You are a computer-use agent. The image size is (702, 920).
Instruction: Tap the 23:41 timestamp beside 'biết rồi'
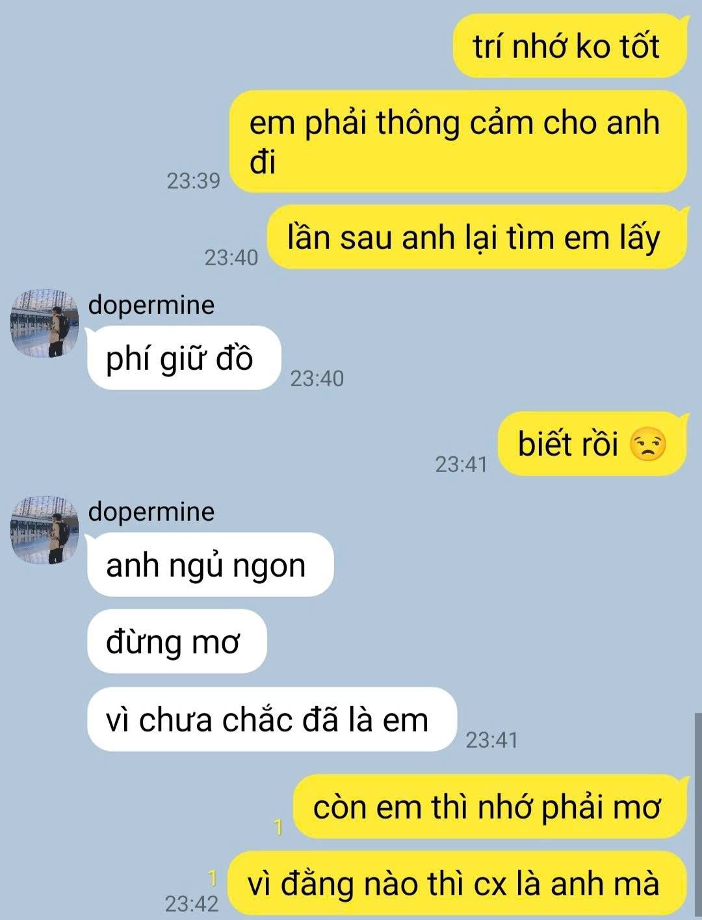tap(461, 464)
